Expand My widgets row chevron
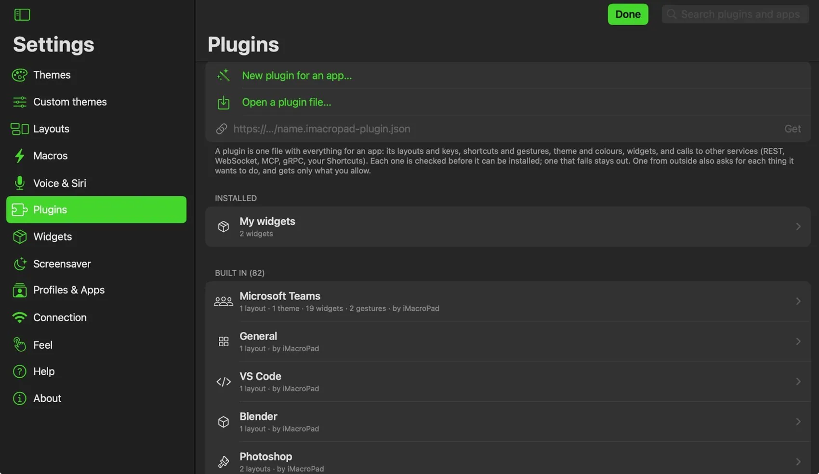The width and height of the screenshot is (819, 474). click(x=798, y=226)
